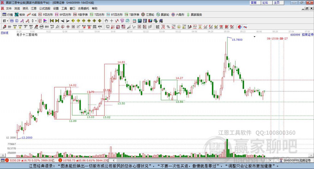
Task: Click the 15.7800 high price label
Action: click(237, 40)
